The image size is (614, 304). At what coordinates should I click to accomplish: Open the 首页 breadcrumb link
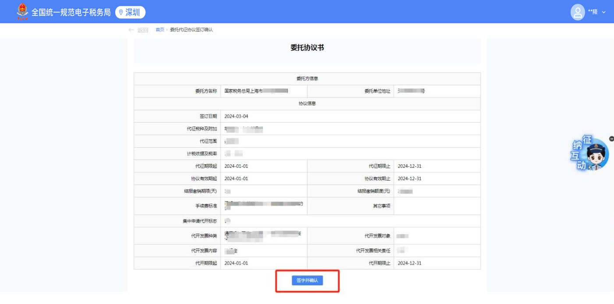click(160, 30)
